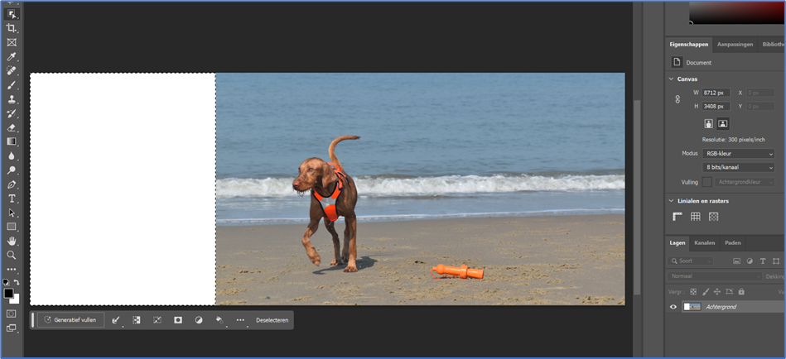Switch to the Kanalen tab
The height and width of the screenshot is (359, 786).
pos(704,243)
